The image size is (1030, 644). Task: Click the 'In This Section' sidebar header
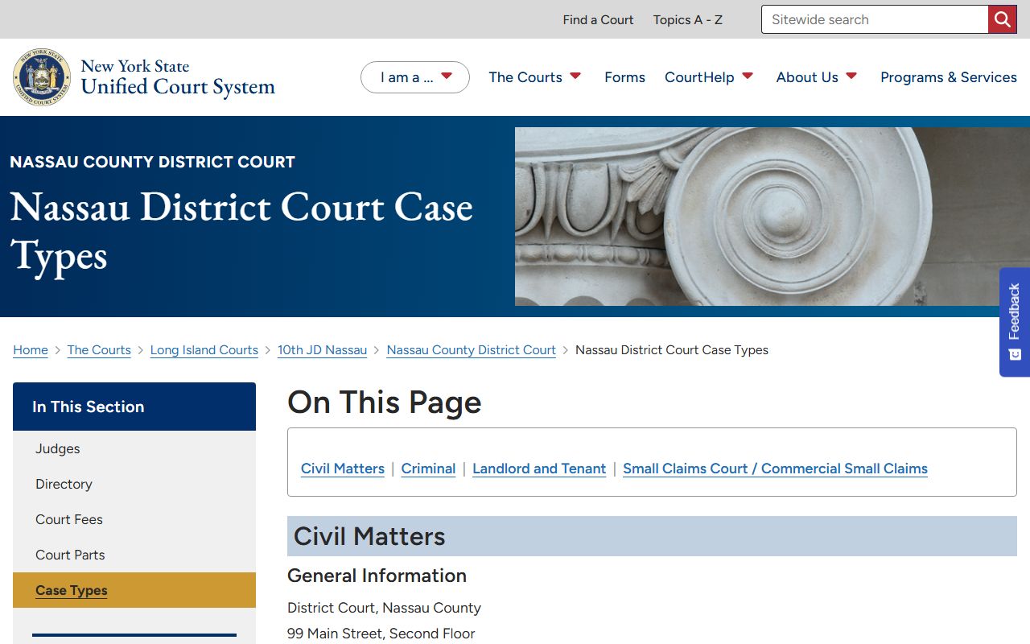coord(134,407)
